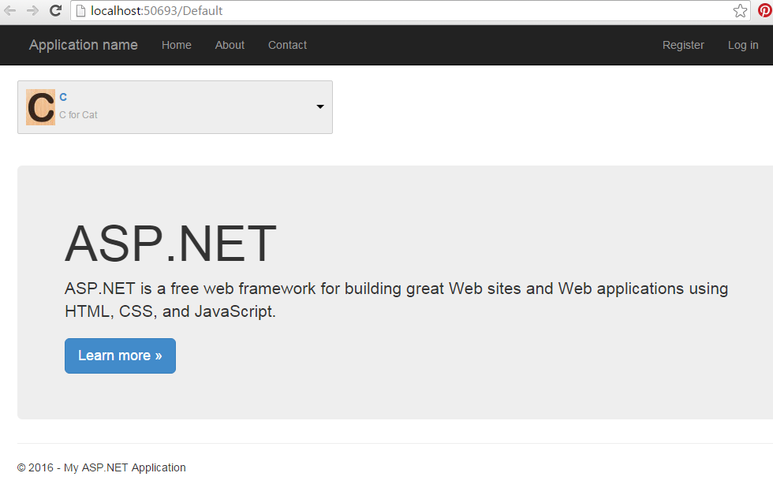Click the Learn more button
This screenshot has height=484, width=773.
120,356
